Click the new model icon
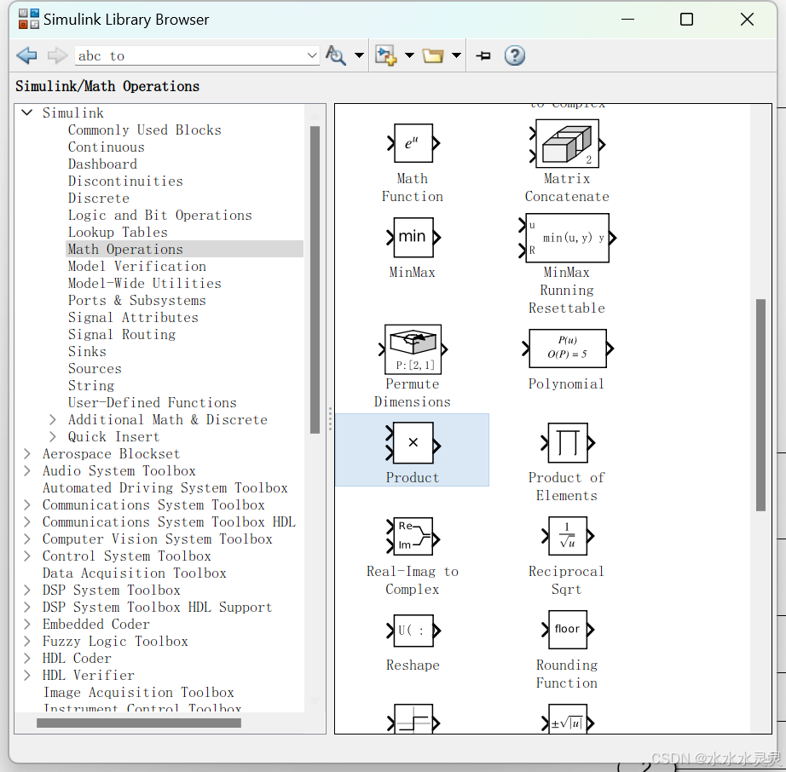 [386, 55]
